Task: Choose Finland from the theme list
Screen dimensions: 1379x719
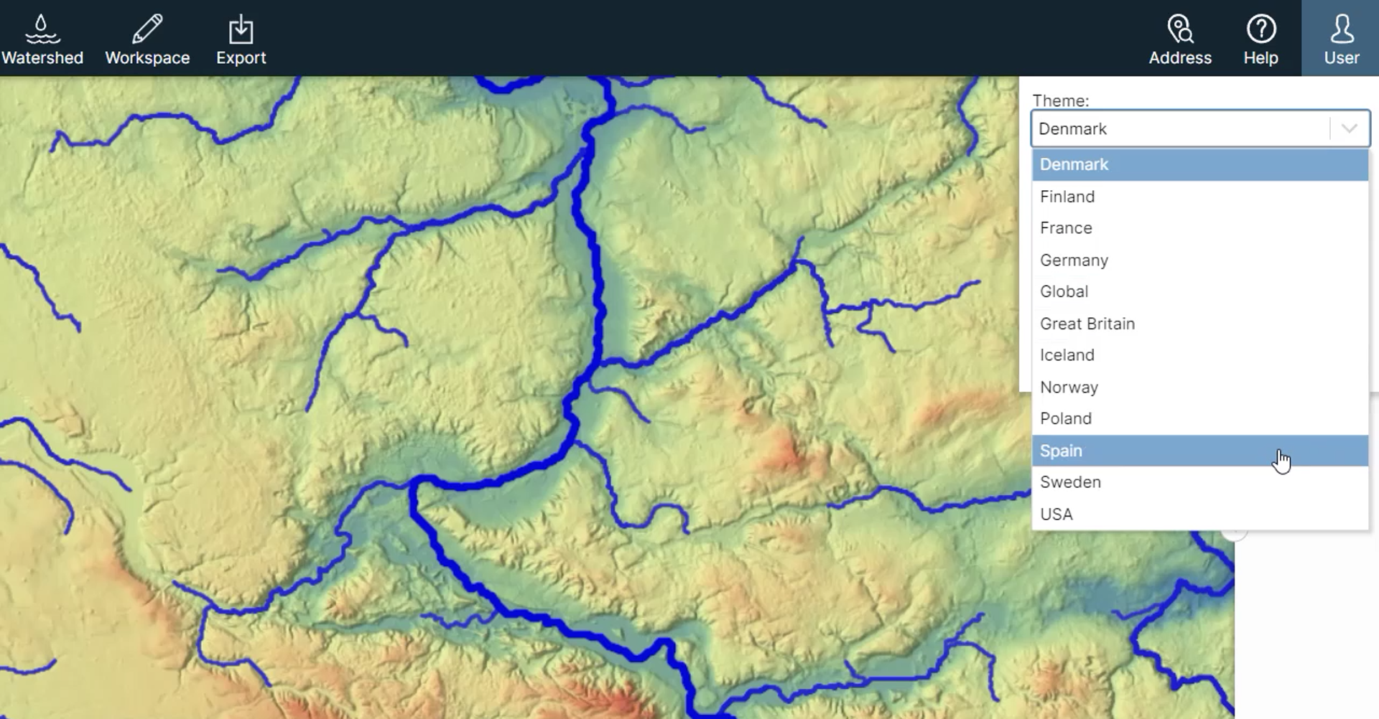Action: tap(1199, 197)
